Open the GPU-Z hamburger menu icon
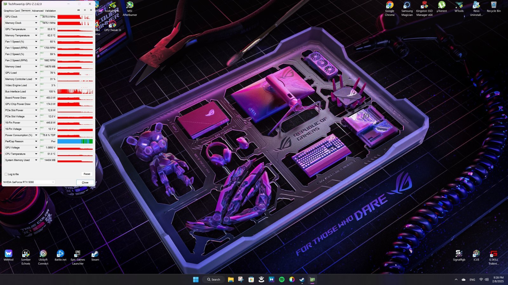Screen dimensions: 508x285 (91, 10)
